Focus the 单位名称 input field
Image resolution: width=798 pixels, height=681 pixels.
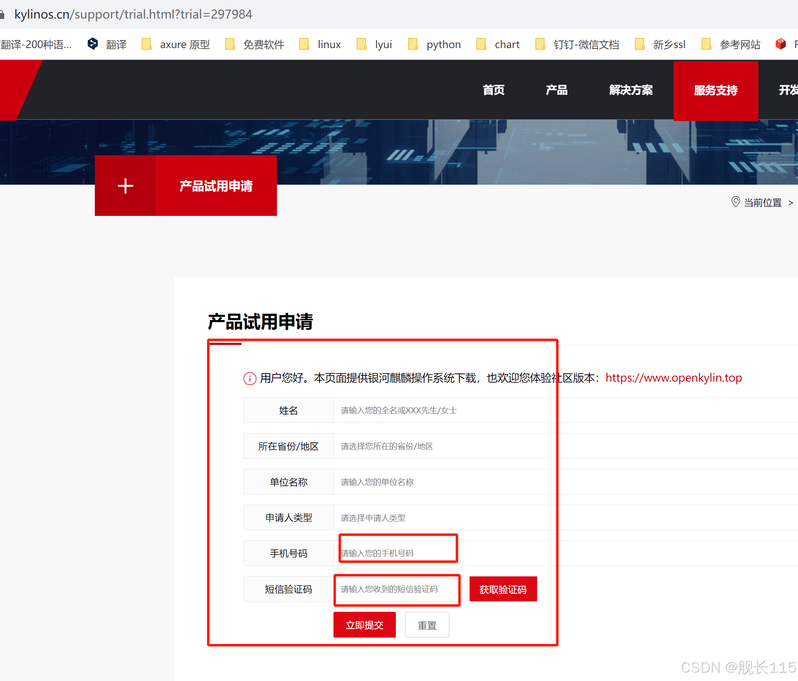pyautogui.click(x=565, y=482)
